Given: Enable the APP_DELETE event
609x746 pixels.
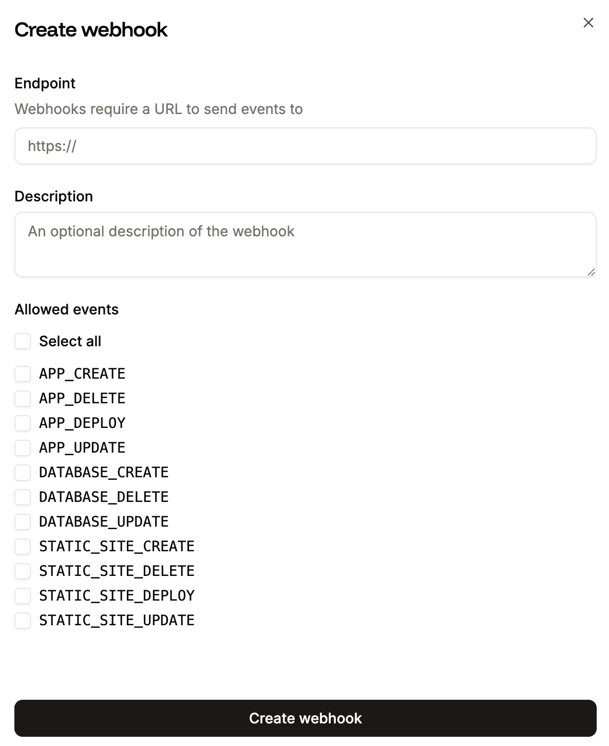Looking at the screenshot, I should coord(23,398).
